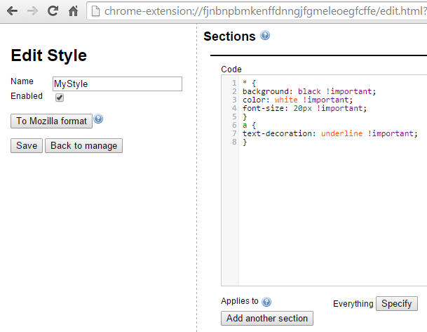
Task: Click the 'Enabled' label
Action: coord(27,96)
